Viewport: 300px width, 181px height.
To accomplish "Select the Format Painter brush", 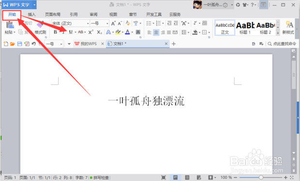I will (40, 25).
